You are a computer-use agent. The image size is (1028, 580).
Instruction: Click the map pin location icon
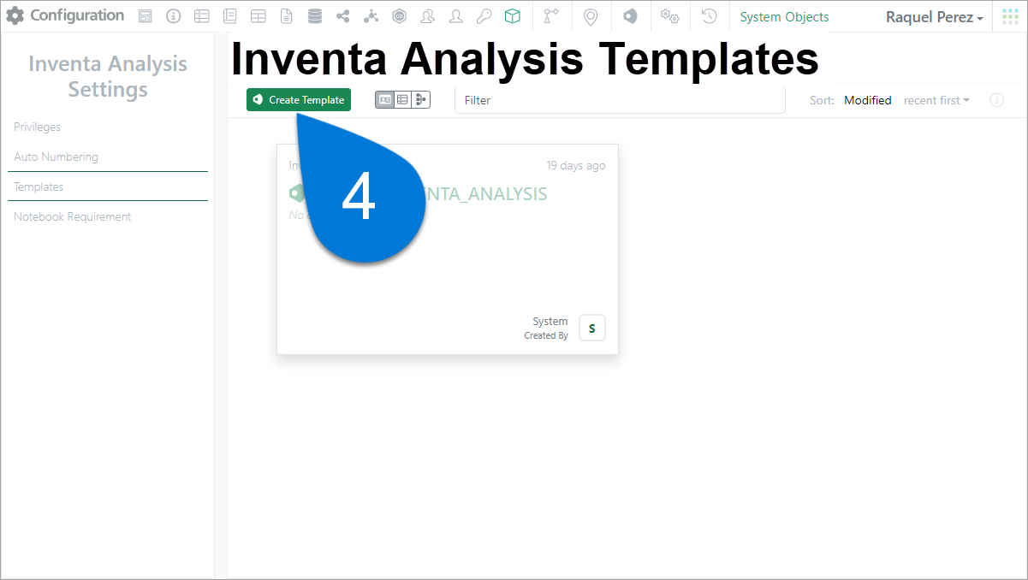590,16
